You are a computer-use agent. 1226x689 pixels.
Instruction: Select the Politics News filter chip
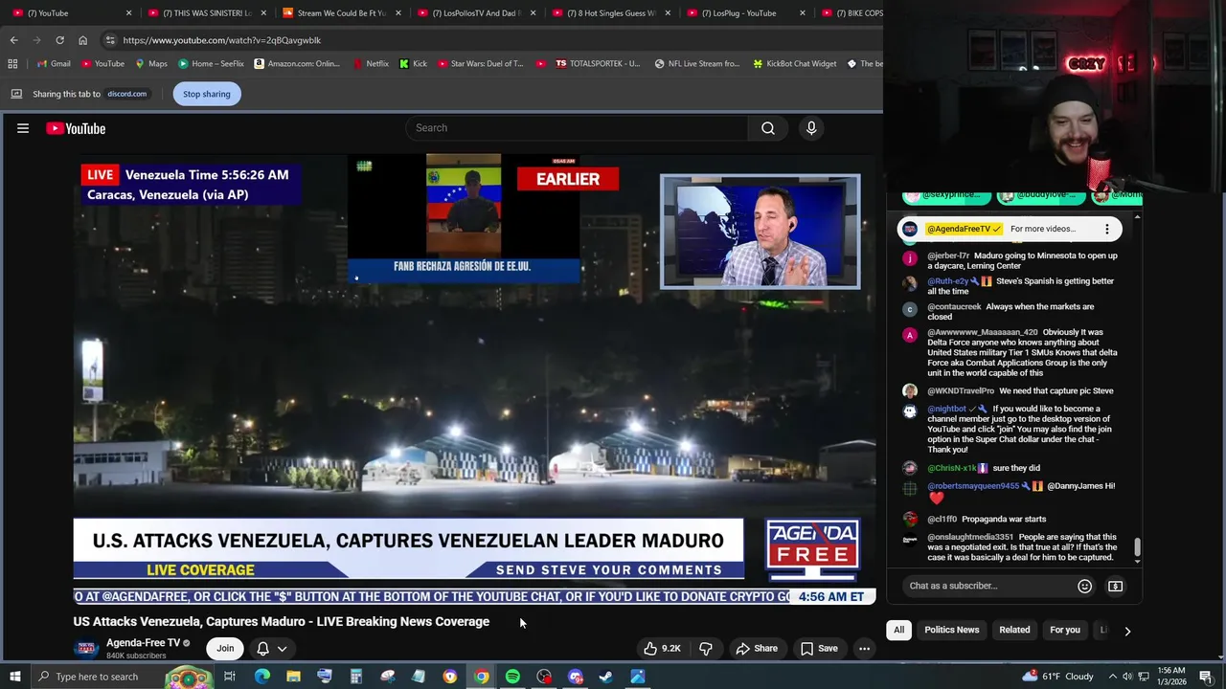pyautogui.click(x=951, y=630)
